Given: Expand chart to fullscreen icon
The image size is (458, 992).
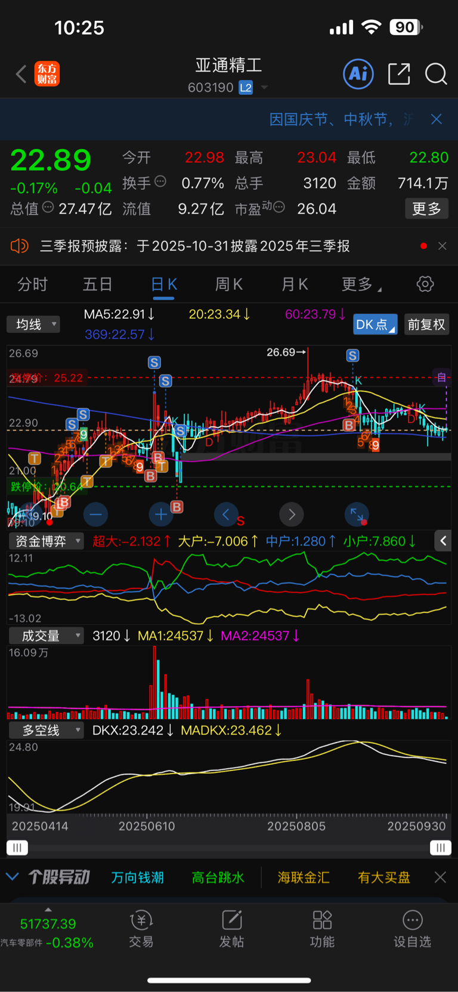Looking at the screenshot, I should (357, 514).
